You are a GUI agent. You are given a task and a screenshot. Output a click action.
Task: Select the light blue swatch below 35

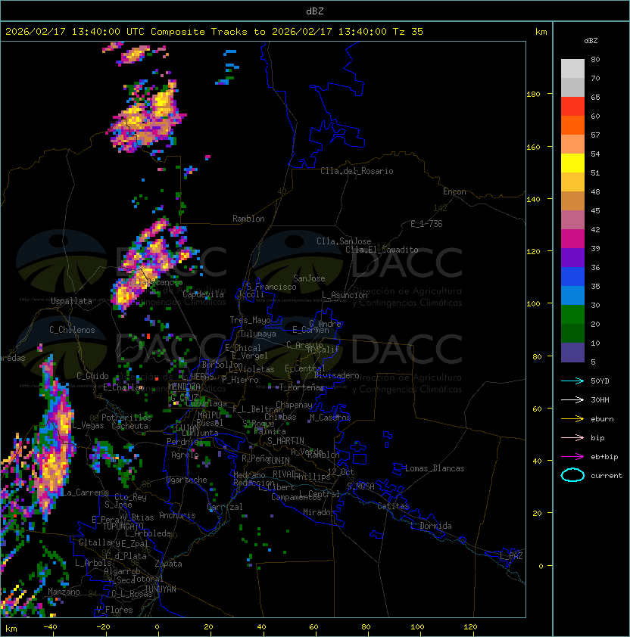(x=572, y=295)
